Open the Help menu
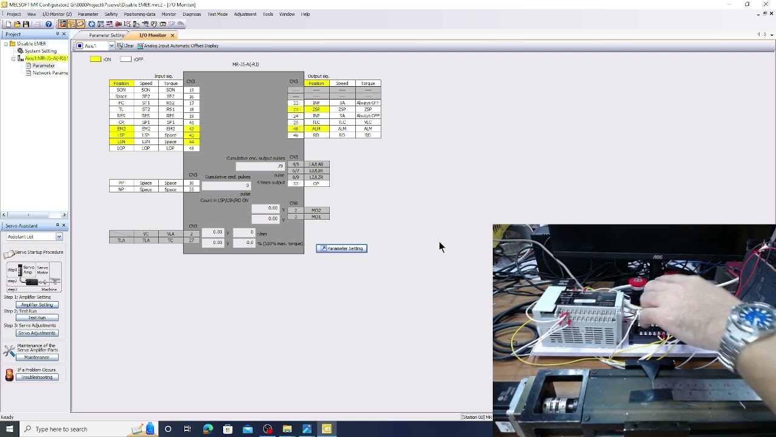The height and width of the screenshot is (437, 776). [306, 14]
